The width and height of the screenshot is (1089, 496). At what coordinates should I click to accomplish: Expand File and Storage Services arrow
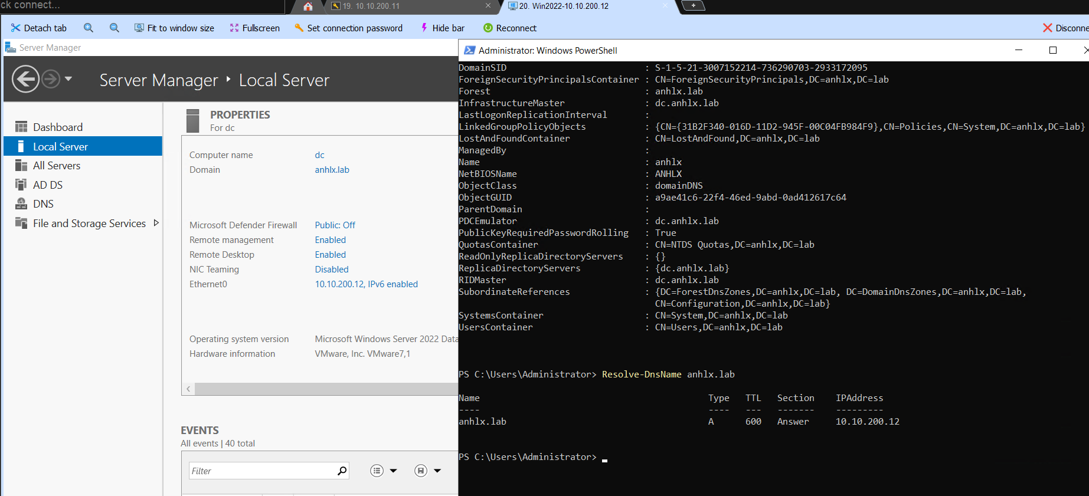[x=156, y=223]
